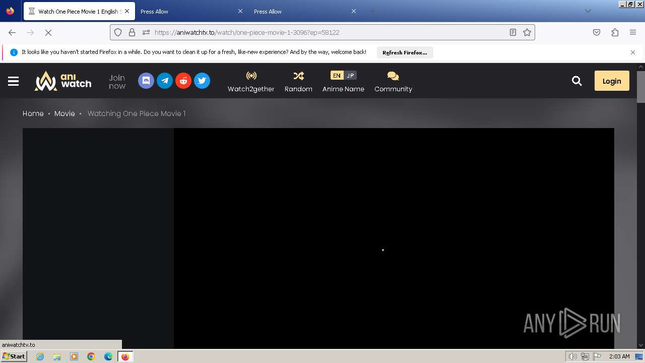The height and width of the screenshot is (363, 645).
Task: Save page to Pocket
Action: tap(597, 32)
